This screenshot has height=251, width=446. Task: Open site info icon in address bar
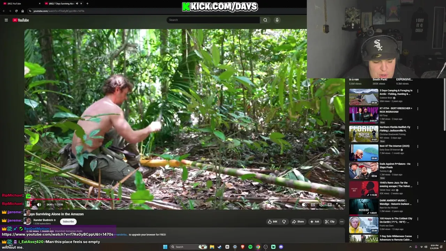[x=30, y=11]
